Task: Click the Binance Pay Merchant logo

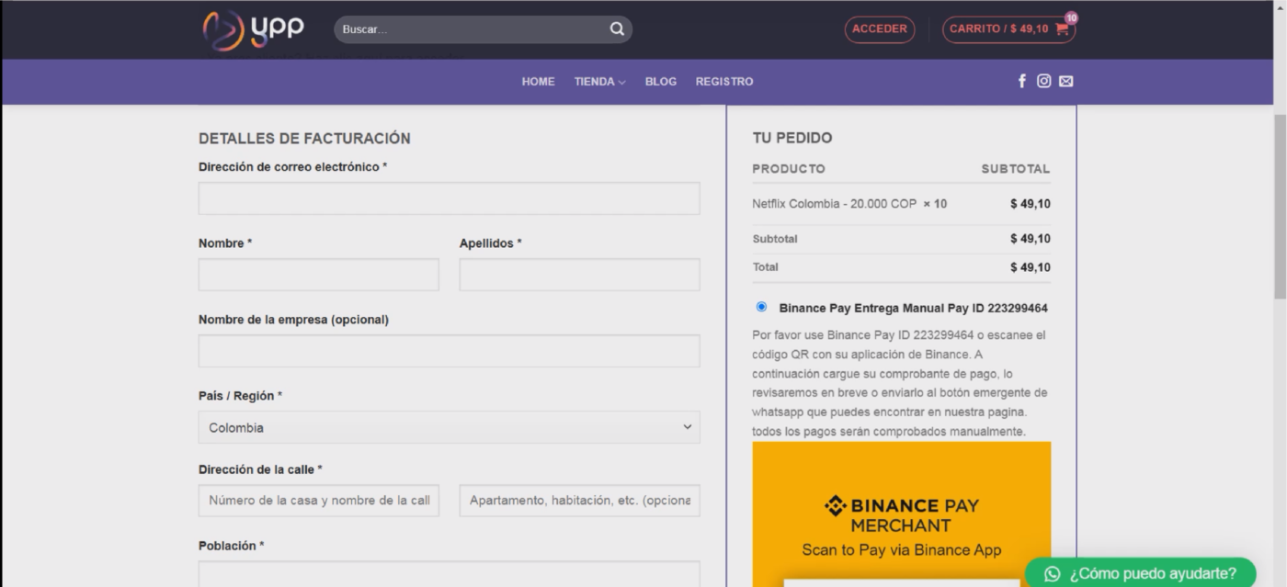Action: 901,515
